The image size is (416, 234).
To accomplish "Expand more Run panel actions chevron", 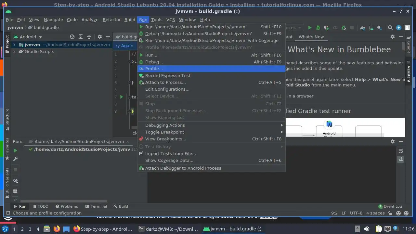I will click(15, 200).
